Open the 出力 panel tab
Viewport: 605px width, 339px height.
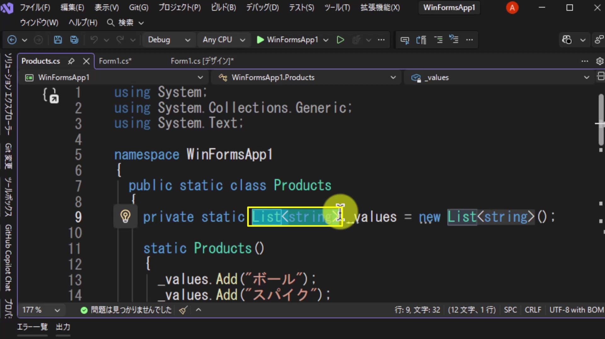coord(63,327)
